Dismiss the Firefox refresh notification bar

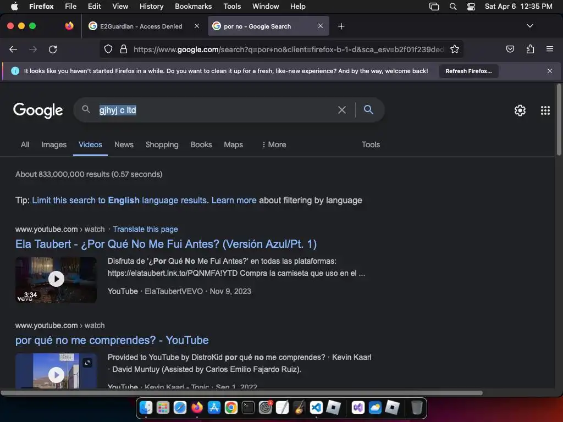coord(550,71)
